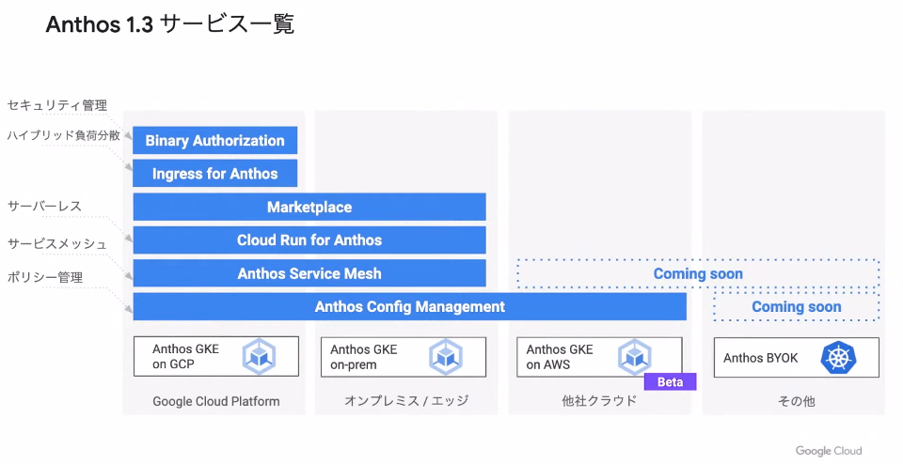Select the Anthos Service Mesh bar
The width and height of the screenshot is (903, 464).
[309, 273]
